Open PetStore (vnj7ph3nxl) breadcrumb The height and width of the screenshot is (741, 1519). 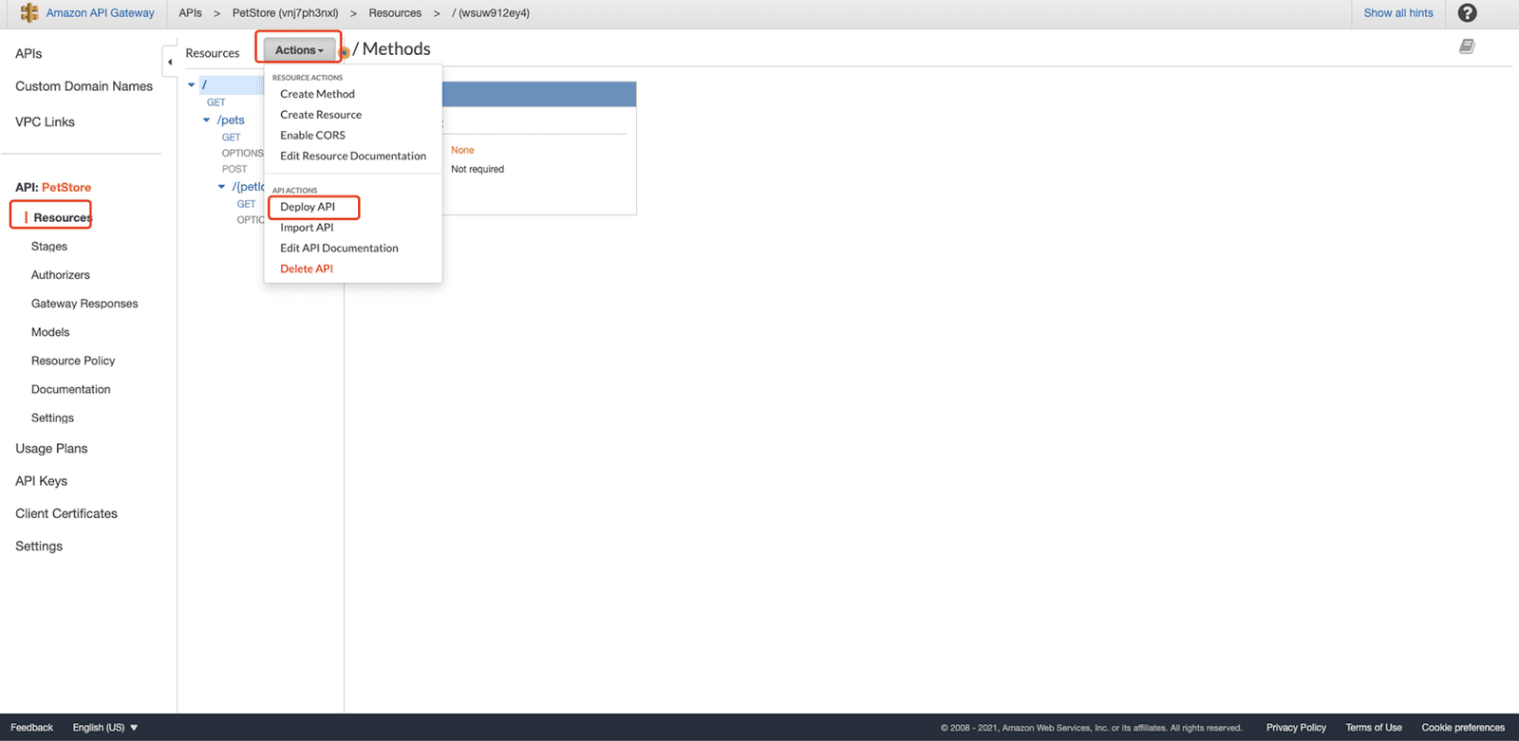coord(285,13)
